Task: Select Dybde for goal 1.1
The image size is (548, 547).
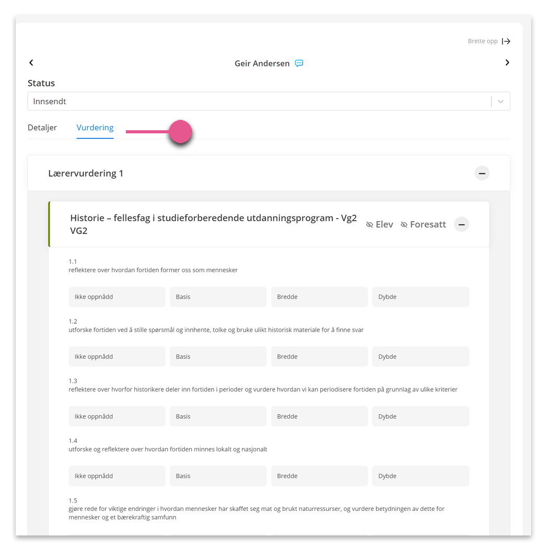Action: click(x=421, y=297)
